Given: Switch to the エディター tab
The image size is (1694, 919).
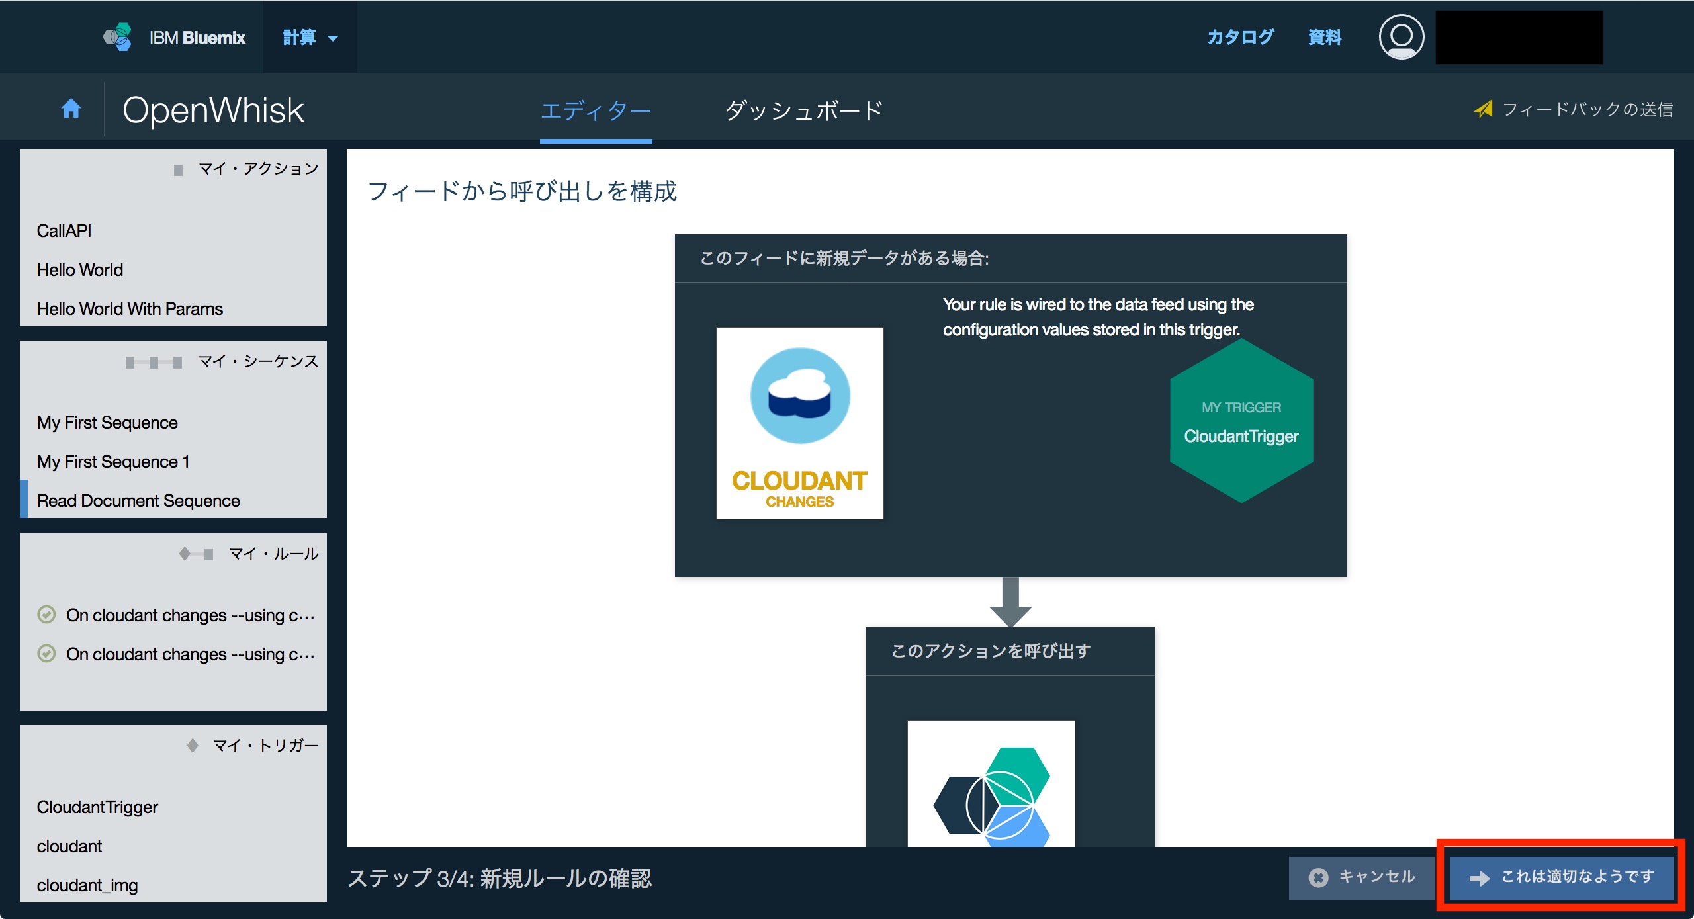Looking at the screenshot, I should coord(596,110).
